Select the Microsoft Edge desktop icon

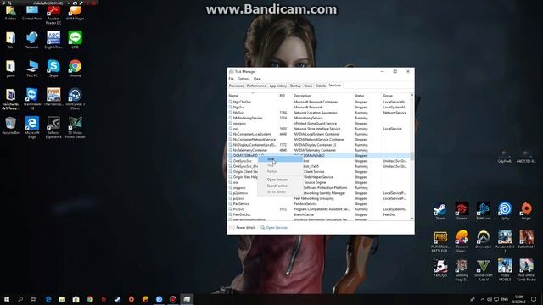pyautogui.click(x=32, y=128)
